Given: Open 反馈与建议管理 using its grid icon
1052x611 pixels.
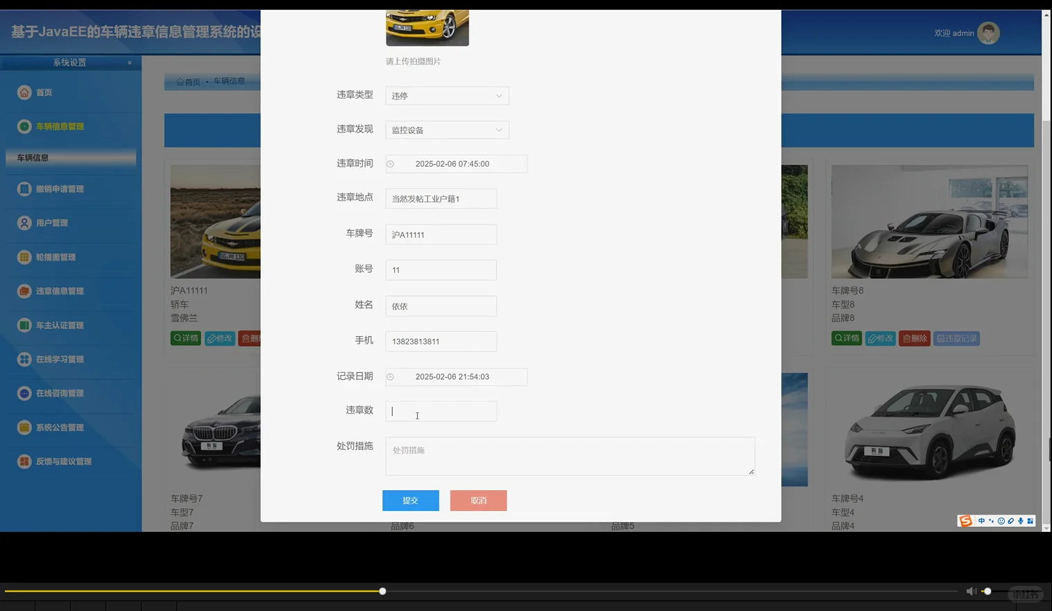Looking at the screenshot, I should click(24, 461).
